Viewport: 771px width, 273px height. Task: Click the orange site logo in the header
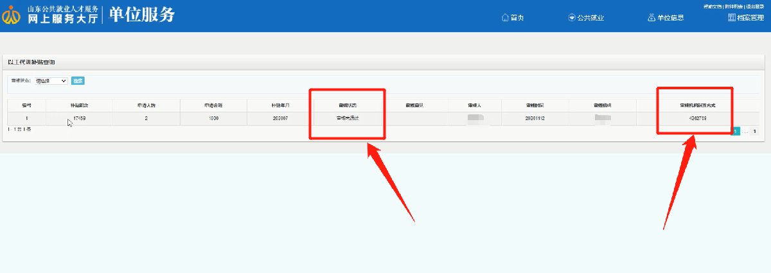(11, 16)
